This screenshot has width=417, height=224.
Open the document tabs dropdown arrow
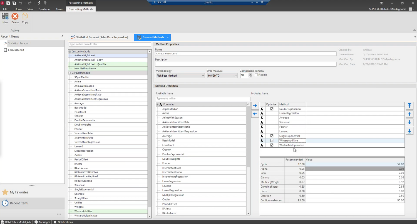415,37
